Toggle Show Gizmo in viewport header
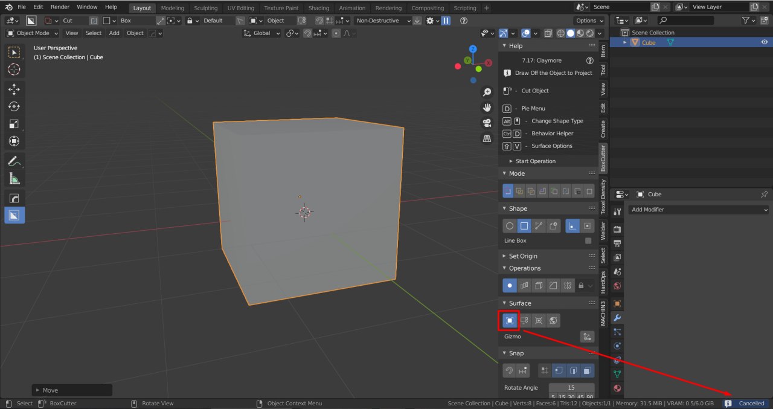Screen dimensions: 773x409 tap(504, 33)
